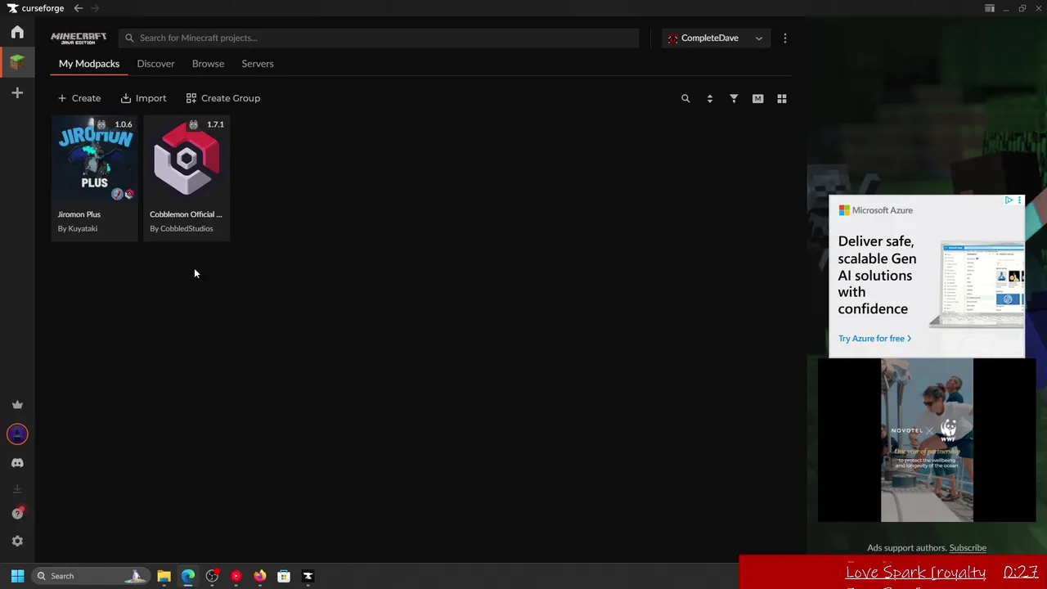Open the CompleteDave account dropdown
Image resolution: width=1047 pixels, height=589 pixels.
(716, 38)
